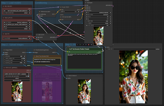Click the image input socket on FluxKontextImageScale
The width and height of the screenshot is (164, 106).
(x=34, y=52)
